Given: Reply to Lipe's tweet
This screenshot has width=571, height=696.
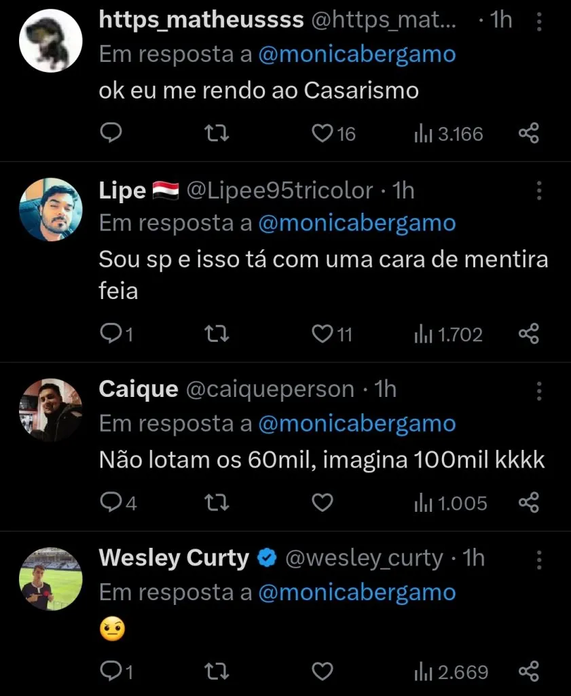Looking at the screenshot, I should coord(110,334).
